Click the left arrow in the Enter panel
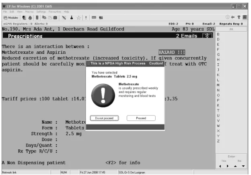The width and height of the screenshot is (251, 175). (220, 166)
